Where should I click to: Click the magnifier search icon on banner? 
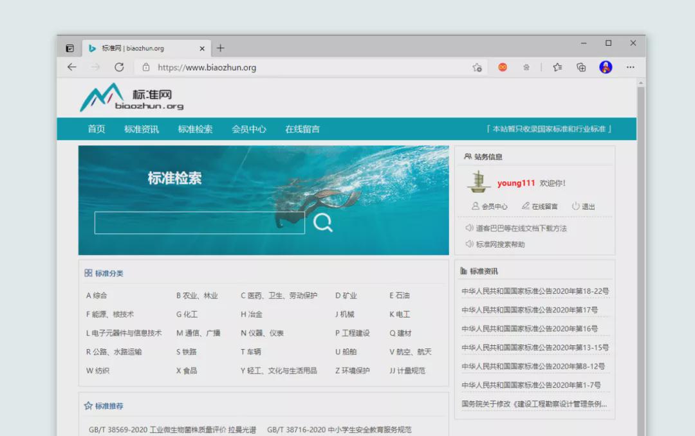(322, 223)
